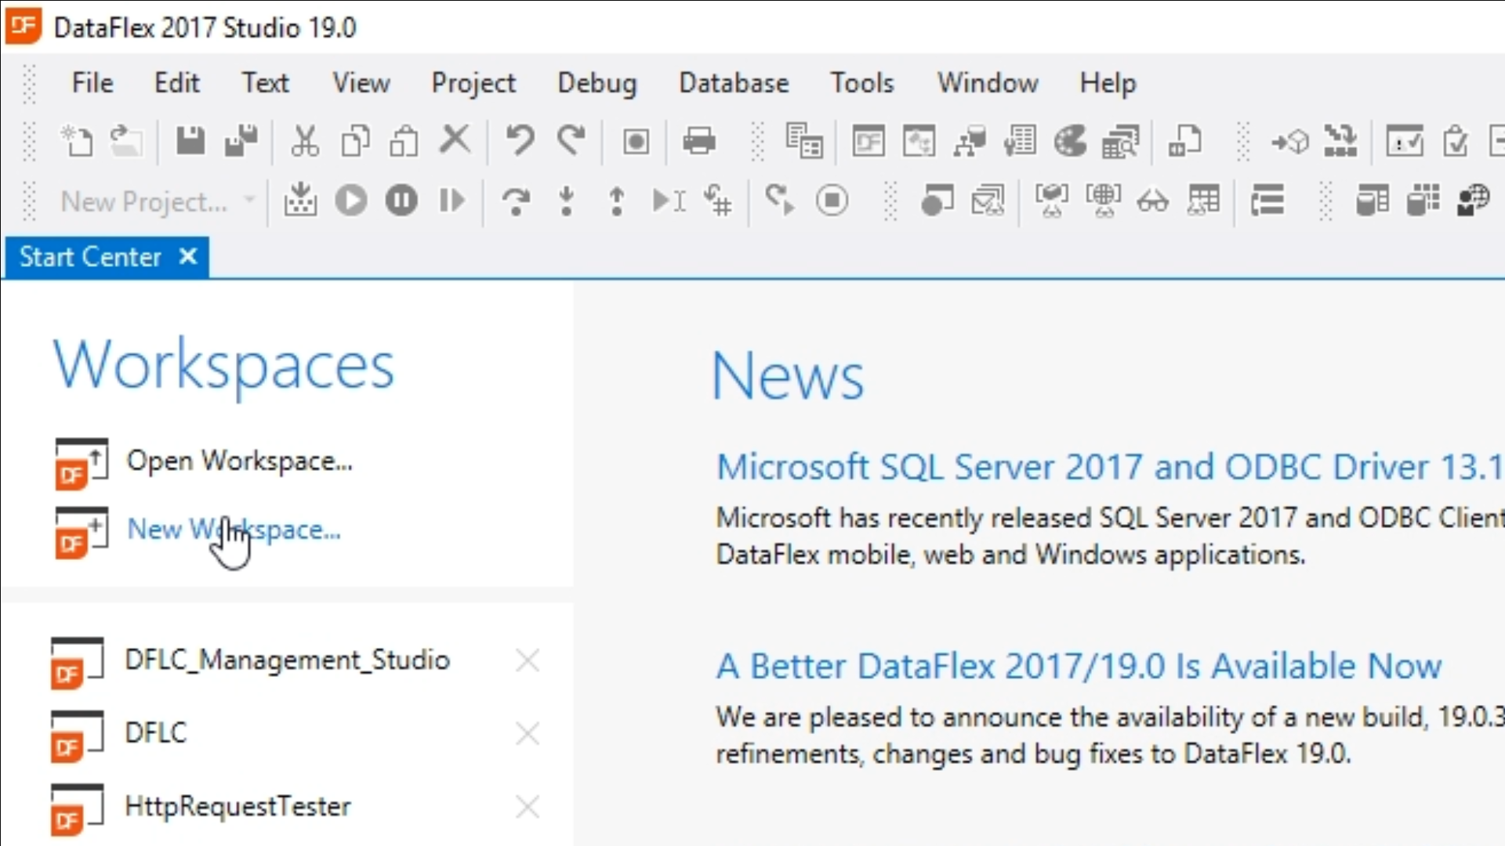1505x846 pixels.
Task: Click the Pause debug icon
Action: [401, 201]
